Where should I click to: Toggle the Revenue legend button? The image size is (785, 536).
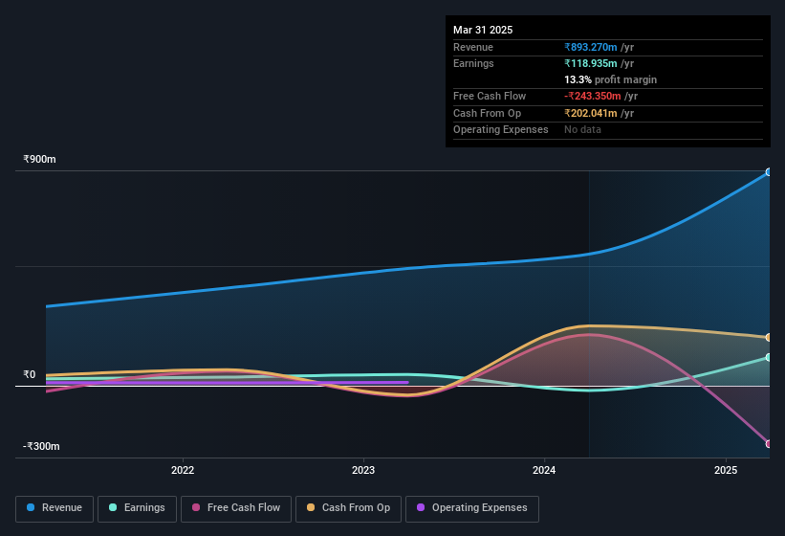55,508
